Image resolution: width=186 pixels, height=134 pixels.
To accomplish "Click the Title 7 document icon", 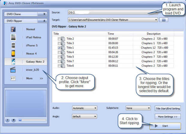I will (x=63, y=61).
